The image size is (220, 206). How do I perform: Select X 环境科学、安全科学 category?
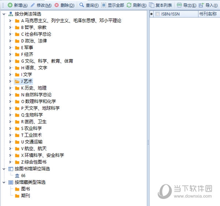pyautogui.click(x=43, y=155)
